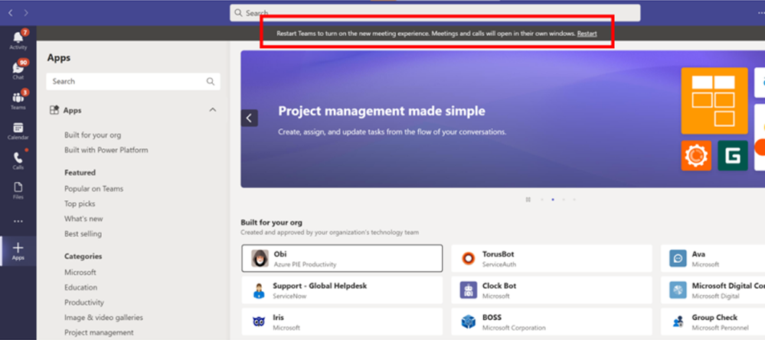Click the TorusBot app icon
This screenshot has height=340, width=765.
(x=469, y=259)
